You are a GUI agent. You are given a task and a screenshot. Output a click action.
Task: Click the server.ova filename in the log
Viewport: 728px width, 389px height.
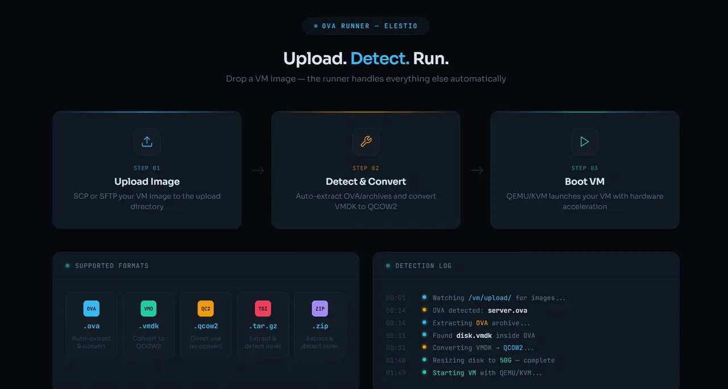click(x=507, y=310)
